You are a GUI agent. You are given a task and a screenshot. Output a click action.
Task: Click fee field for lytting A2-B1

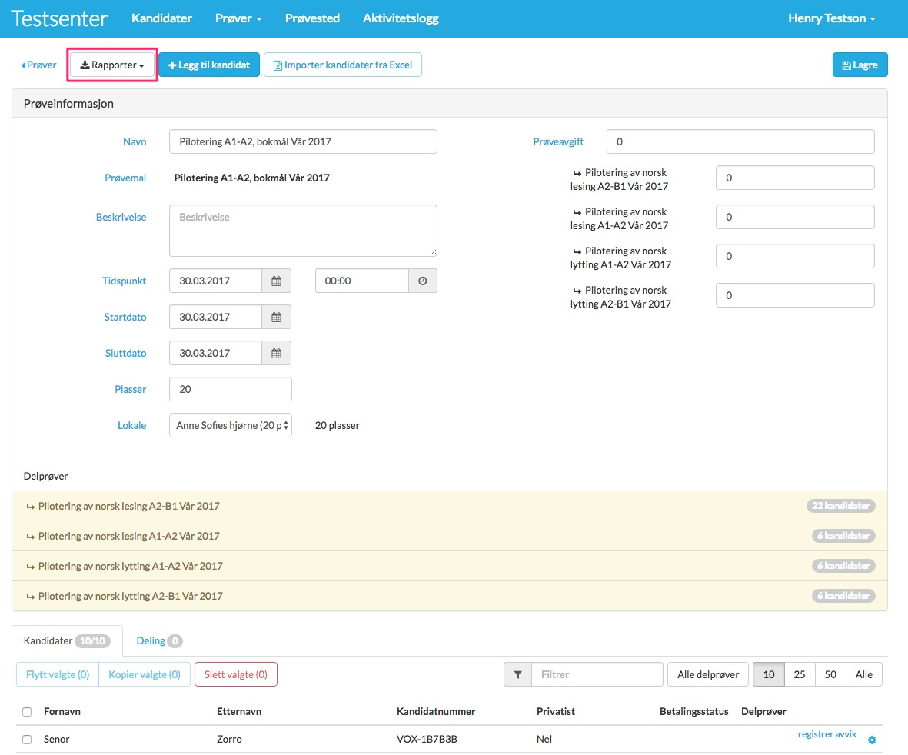pos(795,295)
